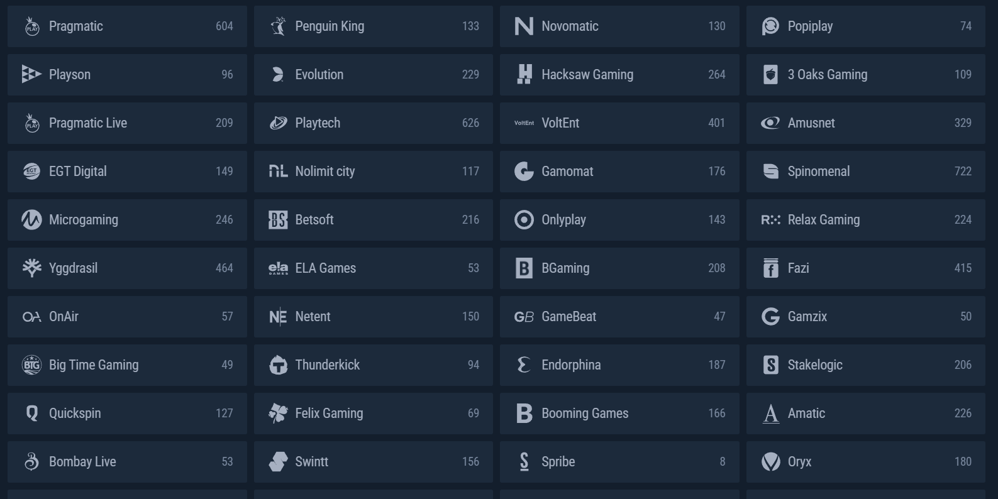Click the Microgaming logo icon
The image size is (998, 499).
tap(31, 220)
